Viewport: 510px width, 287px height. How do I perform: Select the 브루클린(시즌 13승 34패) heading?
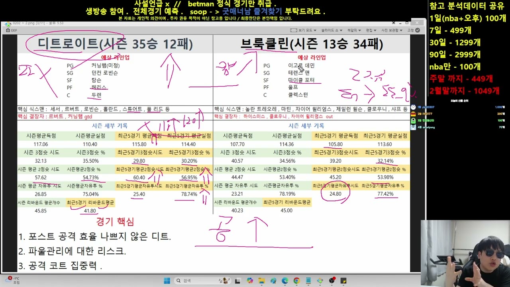312,44
